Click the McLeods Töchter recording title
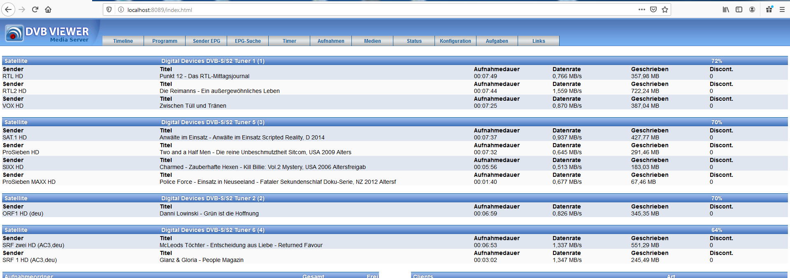The height and width of the screenshot is (278, 790). (x=241, y=245)
